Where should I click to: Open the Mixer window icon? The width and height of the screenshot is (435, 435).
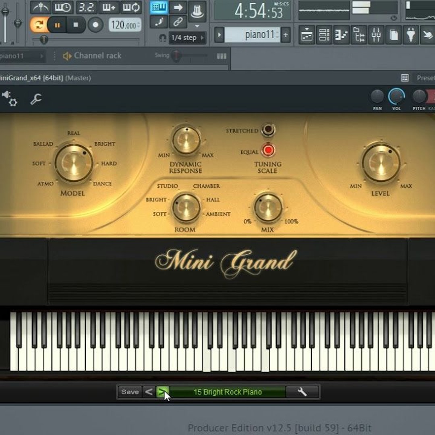376,35
